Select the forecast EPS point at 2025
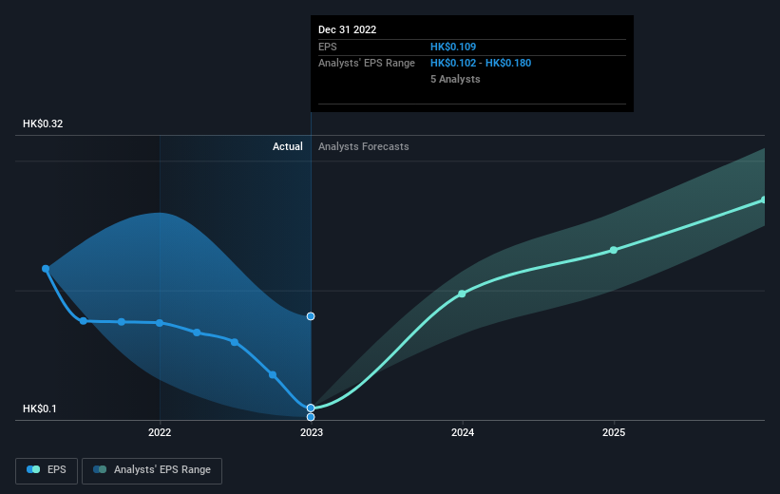The width and height of the screenshot is (780, 494). click(x=614, y=250)
